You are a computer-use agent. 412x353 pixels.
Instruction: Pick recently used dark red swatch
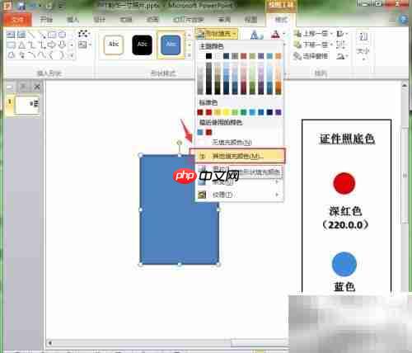pos(208,133)
